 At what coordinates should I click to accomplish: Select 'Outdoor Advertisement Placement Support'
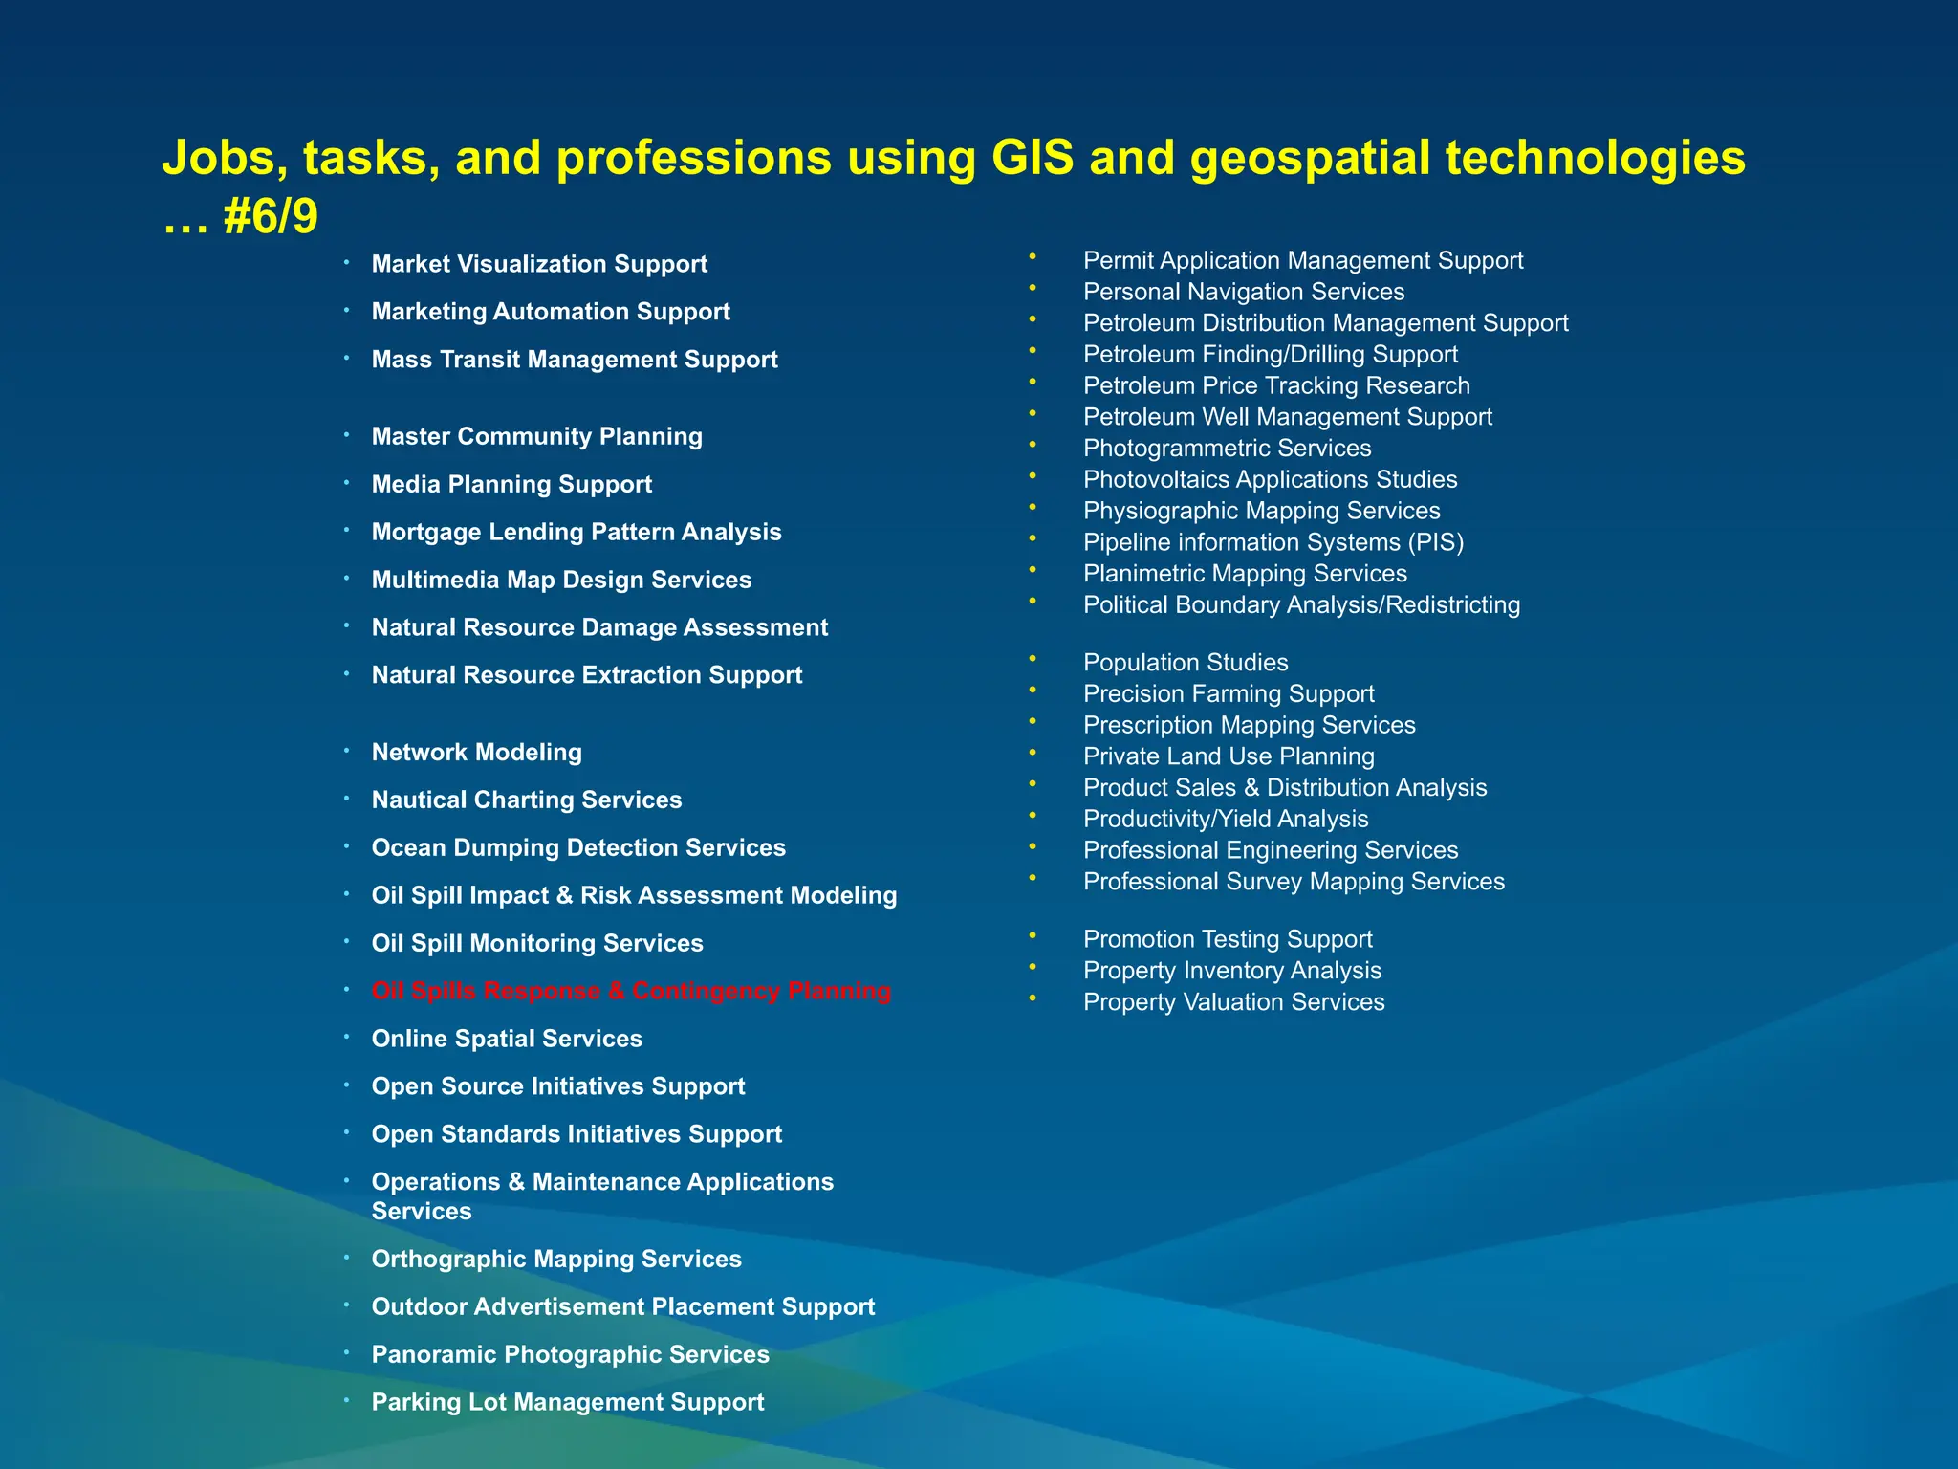(623, 1306)
